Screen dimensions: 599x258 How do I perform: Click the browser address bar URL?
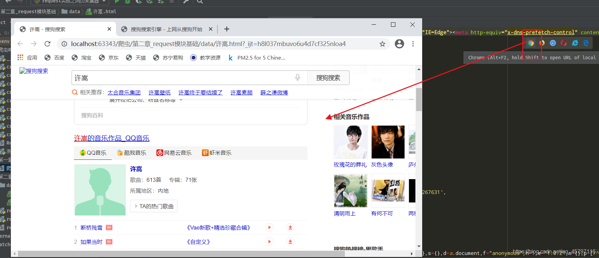tap(208, 44)
